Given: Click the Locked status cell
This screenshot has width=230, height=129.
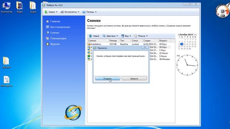Looking at the screenshot, I should pos(135,44).
